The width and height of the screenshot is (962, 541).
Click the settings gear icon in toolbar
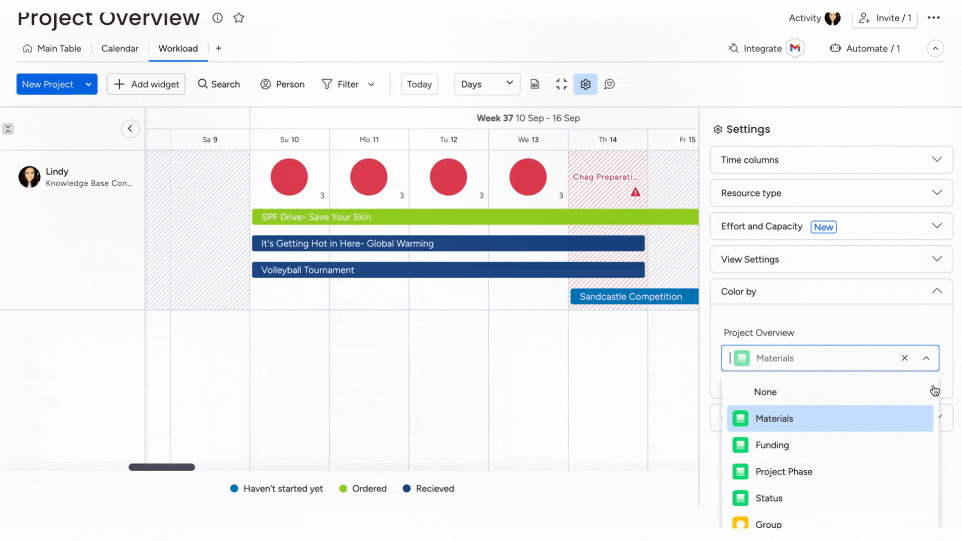pyautogui.click(x=585, y=84)
